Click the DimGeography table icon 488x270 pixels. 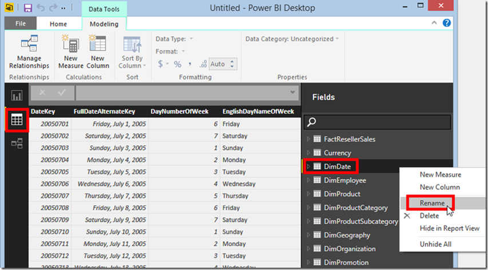pos(317,235)
